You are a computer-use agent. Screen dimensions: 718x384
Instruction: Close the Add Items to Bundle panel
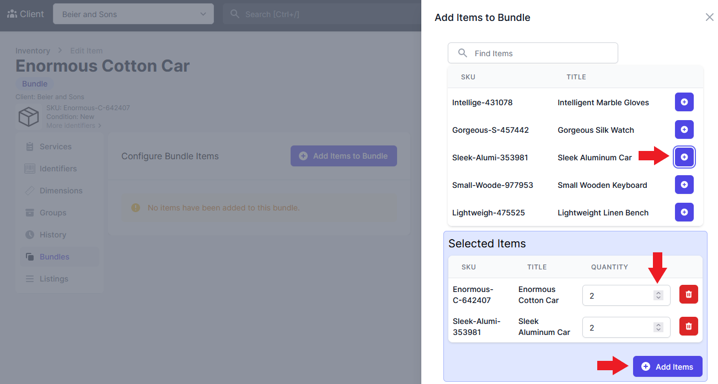(709, 18)
